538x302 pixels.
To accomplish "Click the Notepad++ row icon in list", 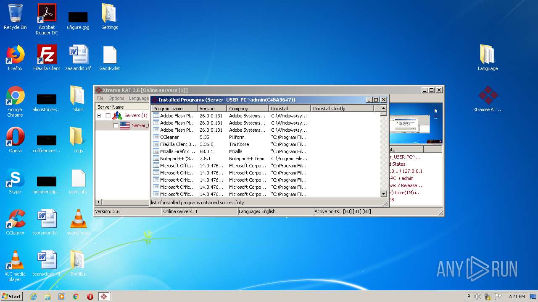I will (x=156, y=159).
